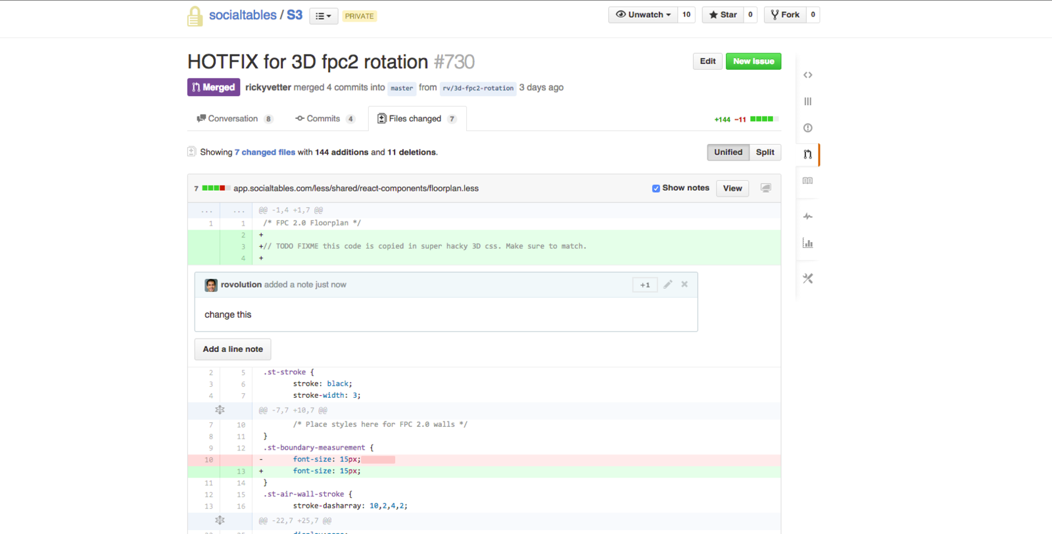Viewport: 1052px width, 534px height.
Task: Open the watchers count 10
Action: pos(686,14)
